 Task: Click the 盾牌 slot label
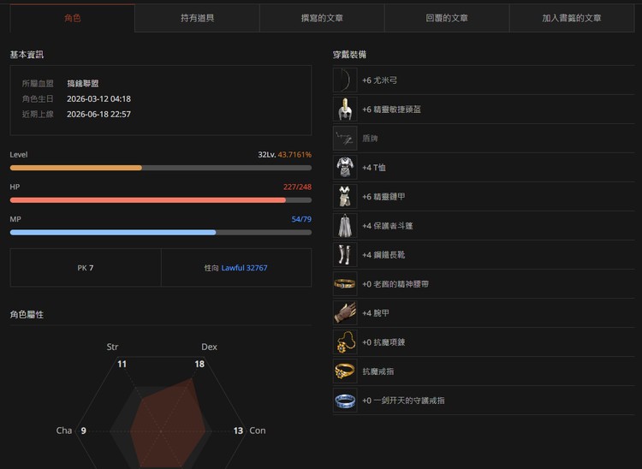[370, 139]
